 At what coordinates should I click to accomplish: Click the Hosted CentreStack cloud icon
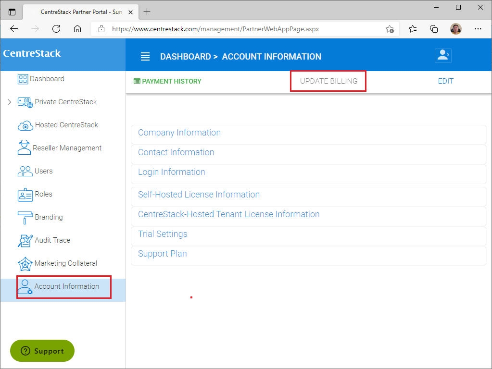tap(25, 125)
